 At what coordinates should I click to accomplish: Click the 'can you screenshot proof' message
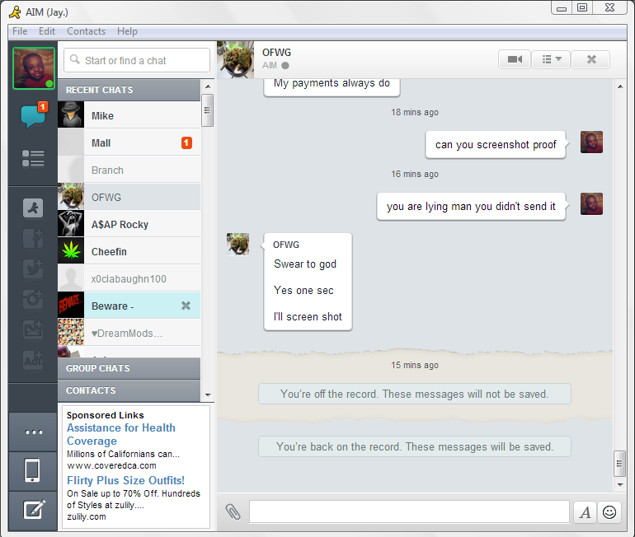click(x=496, y=144)
